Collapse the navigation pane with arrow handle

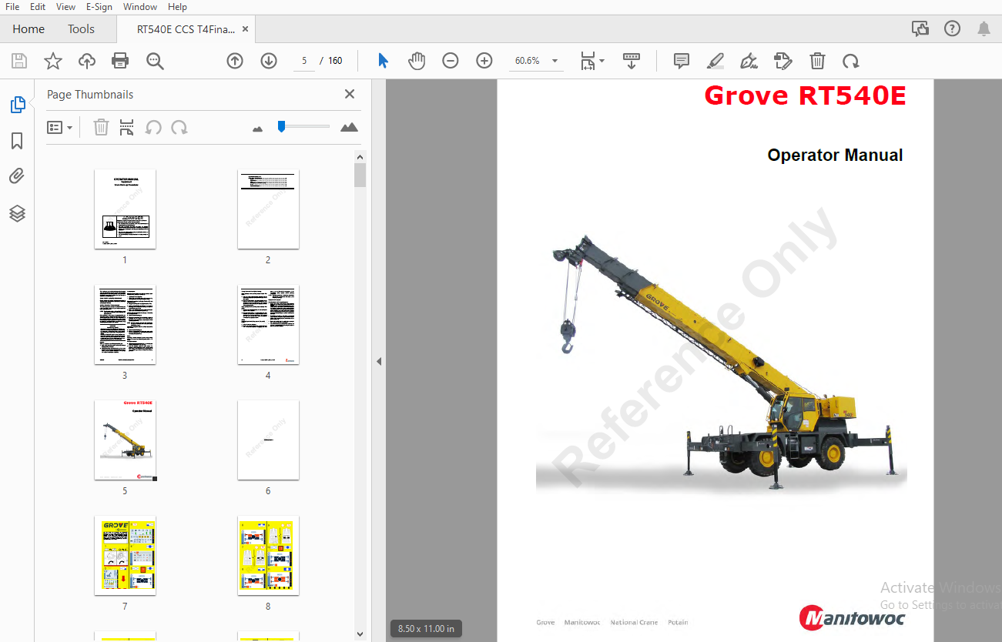pos(378,361)
